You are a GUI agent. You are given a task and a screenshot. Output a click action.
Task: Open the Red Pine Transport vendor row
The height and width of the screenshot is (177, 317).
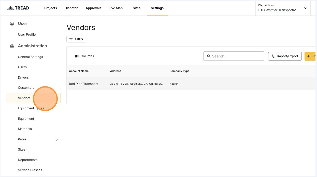pos(191,84)
